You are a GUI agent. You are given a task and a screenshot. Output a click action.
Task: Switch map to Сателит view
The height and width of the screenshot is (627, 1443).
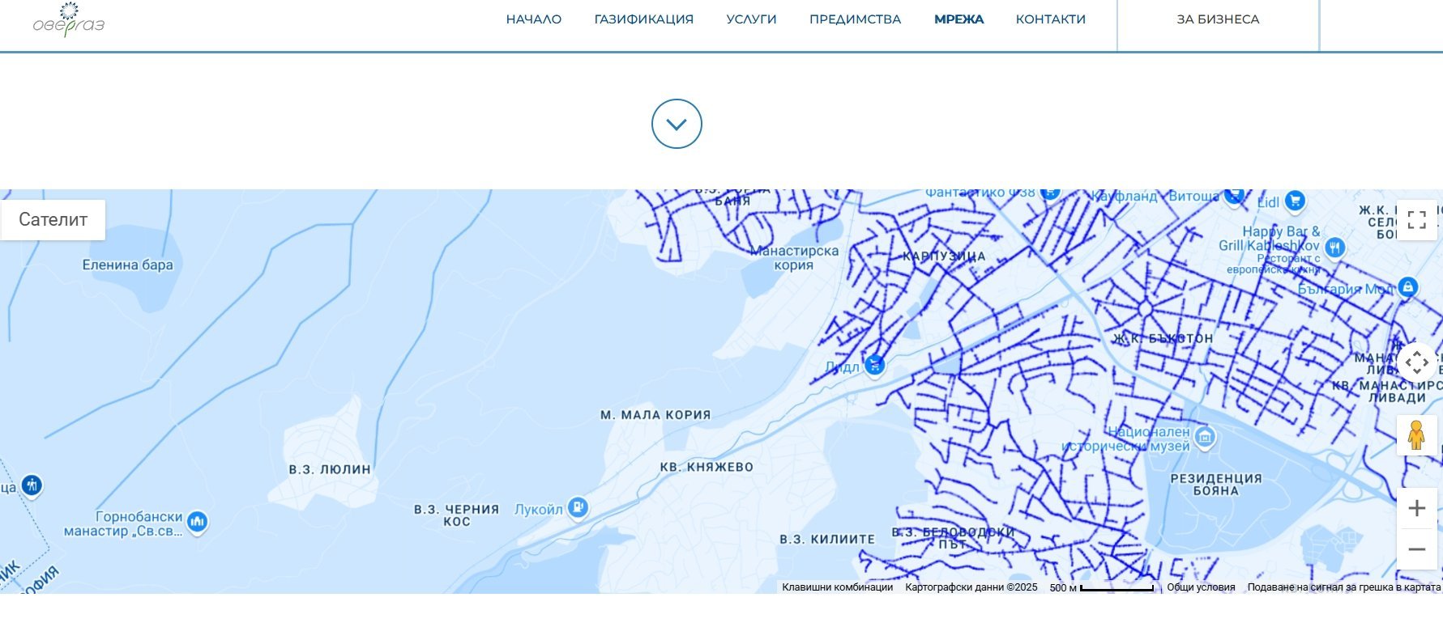(53, 220)
